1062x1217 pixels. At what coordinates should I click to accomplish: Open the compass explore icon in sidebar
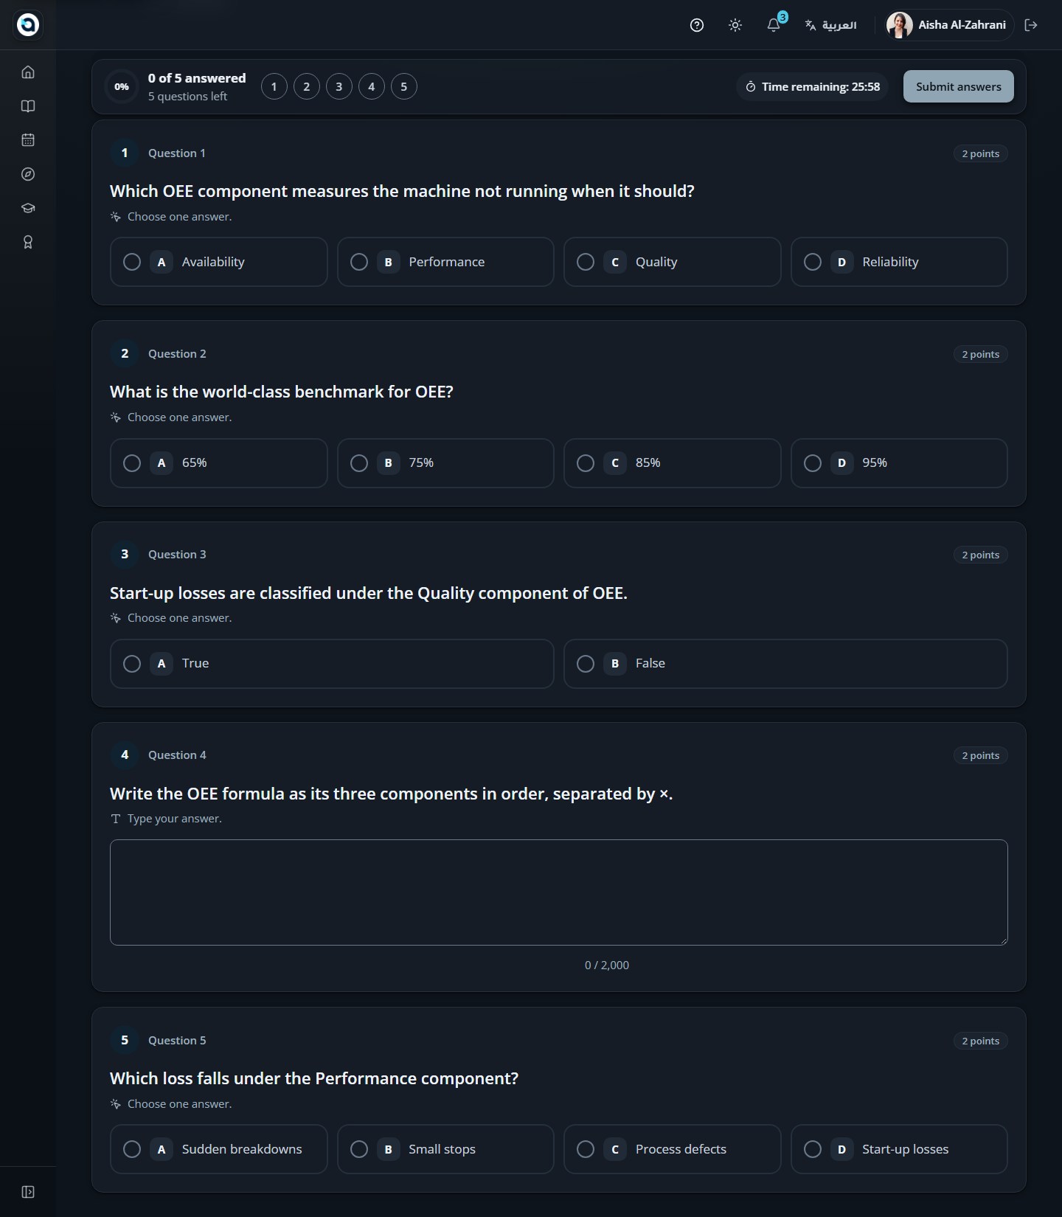tap(28, 174)
